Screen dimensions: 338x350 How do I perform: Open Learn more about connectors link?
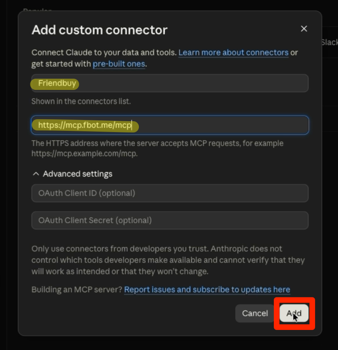[233, 53]
